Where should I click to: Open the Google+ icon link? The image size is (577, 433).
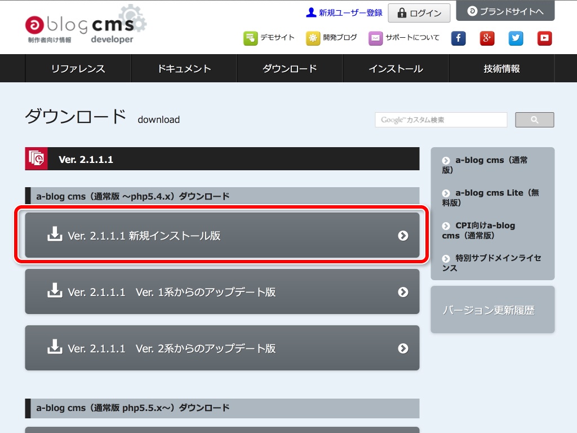click(487, 38)
